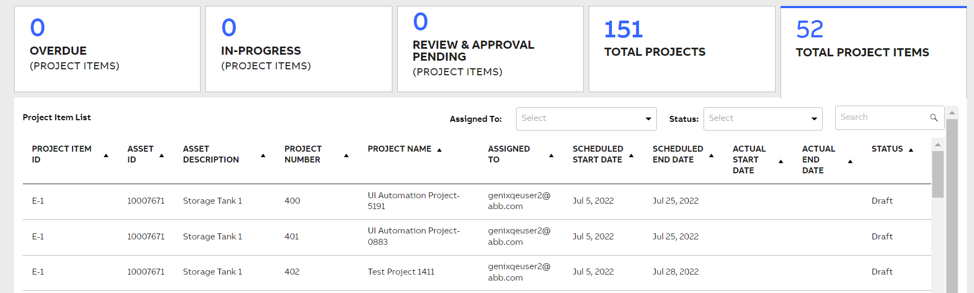Sort by Asset ID arrow

point(162,155)
